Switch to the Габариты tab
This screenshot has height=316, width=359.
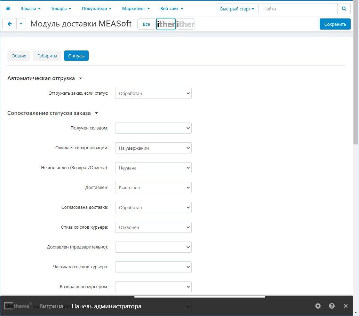click(47, 56)
